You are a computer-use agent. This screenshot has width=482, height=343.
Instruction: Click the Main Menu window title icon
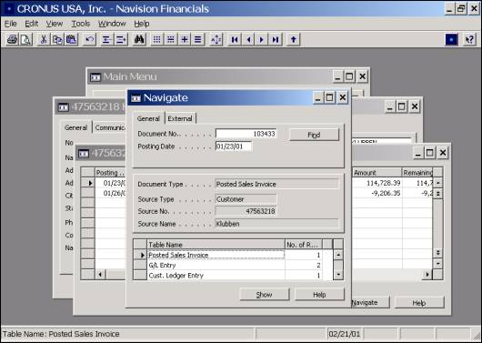(95, 77)
